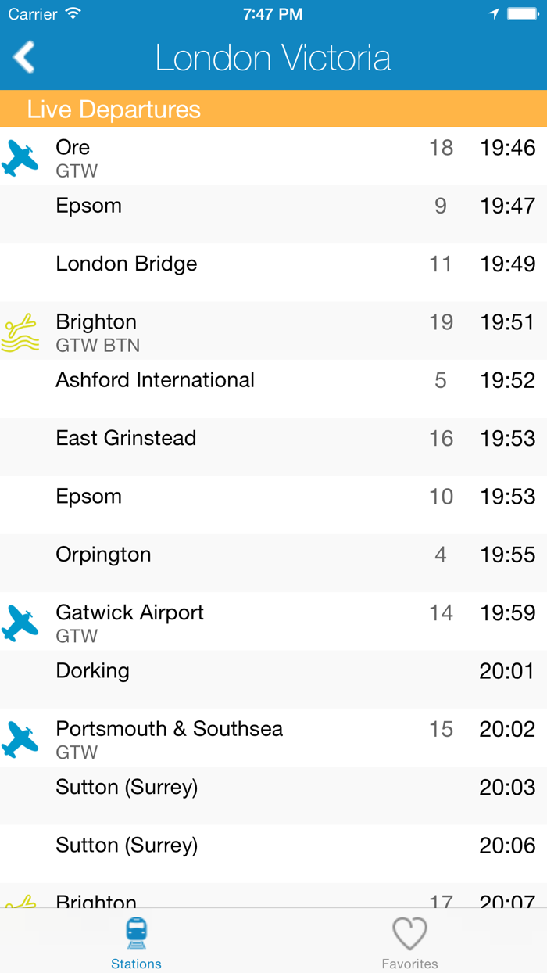Select the train icon in Stations tab
This screenshot has height=973, width=547.
[136, 933]
